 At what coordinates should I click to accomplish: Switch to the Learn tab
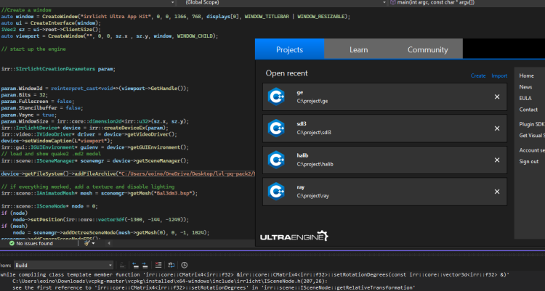click(x=359, y=49)
